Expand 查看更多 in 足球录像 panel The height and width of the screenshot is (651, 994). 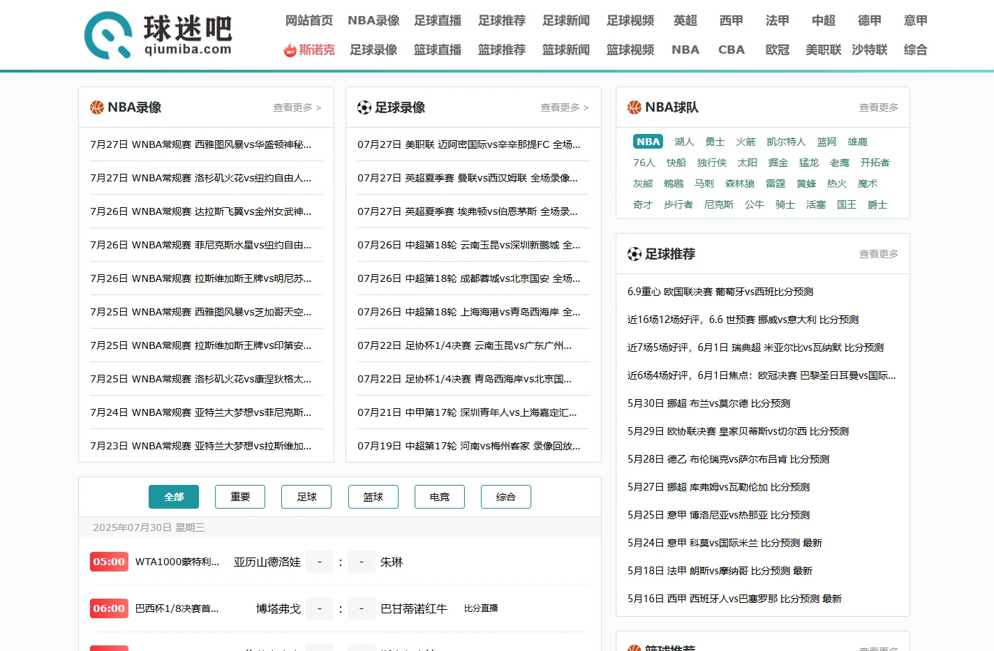tap(565, 107)
